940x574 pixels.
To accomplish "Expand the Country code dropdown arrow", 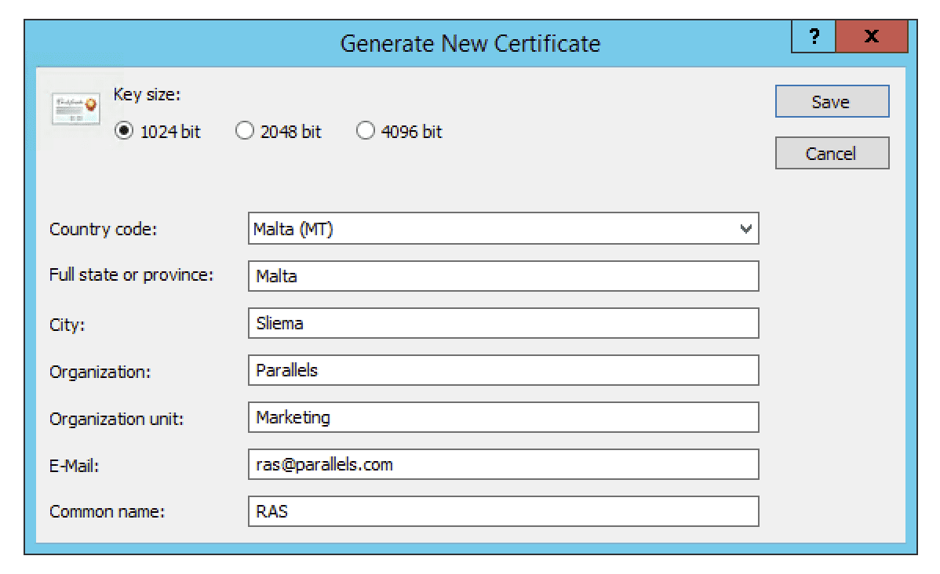I will click(x=745, y=229).
